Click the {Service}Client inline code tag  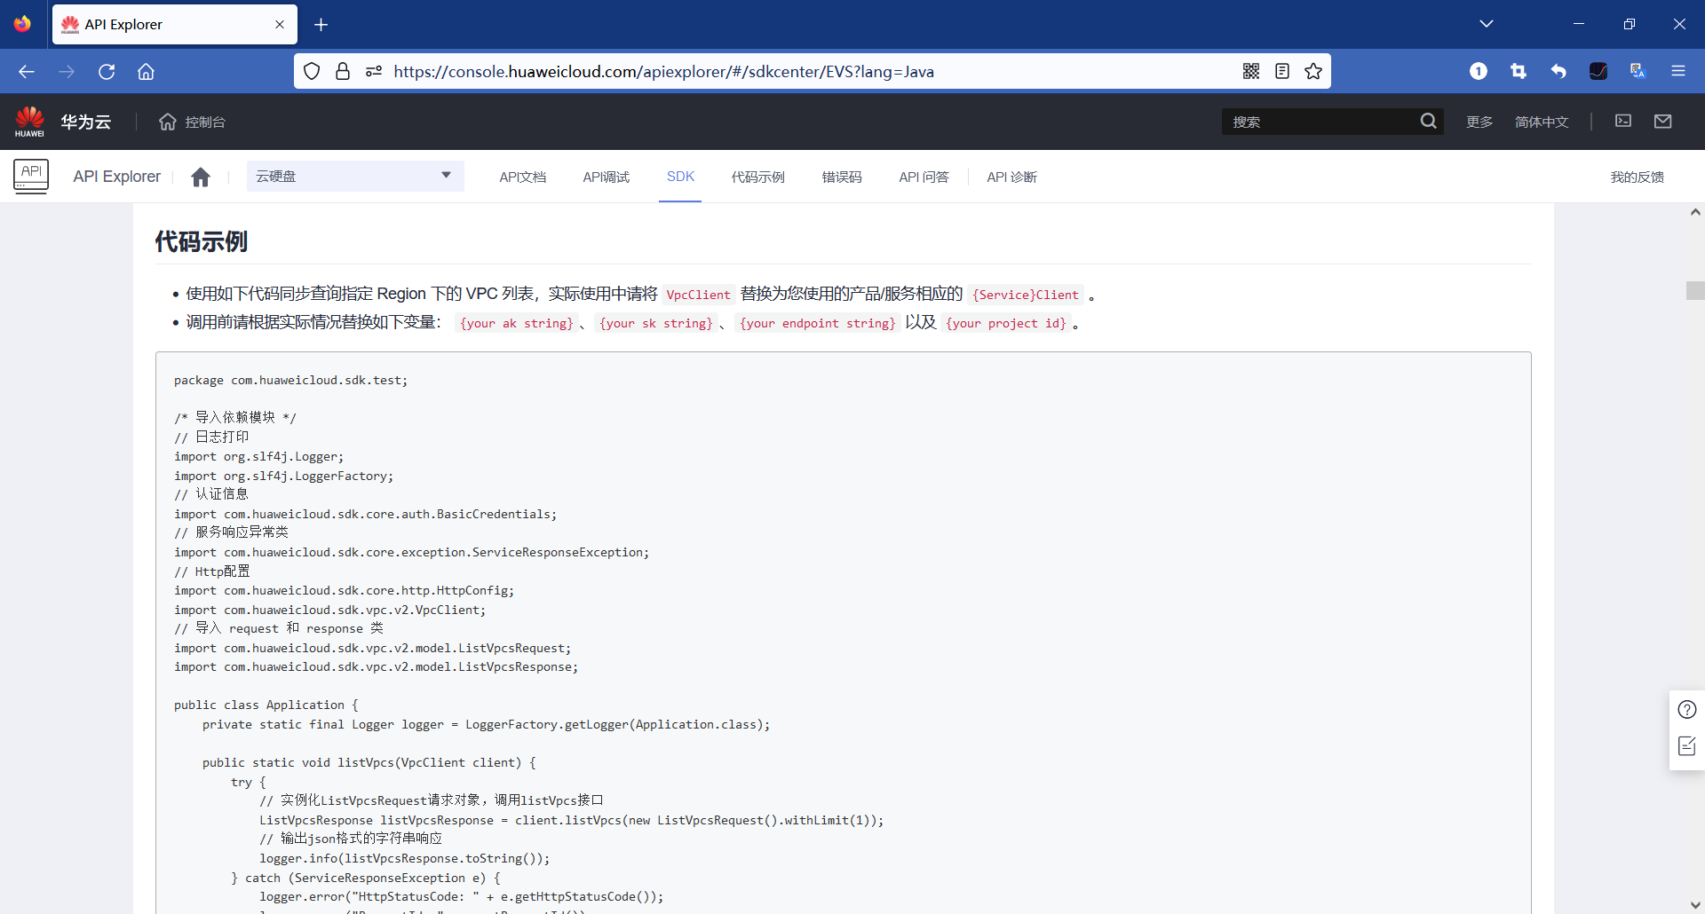pyautogui.click(x=1026, y=295)
